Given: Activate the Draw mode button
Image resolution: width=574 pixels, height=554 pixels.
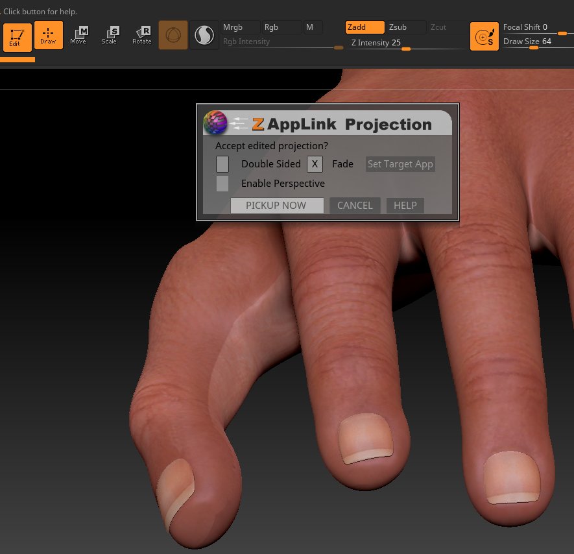Looking at the screenshot, I should tap(49, 35).
